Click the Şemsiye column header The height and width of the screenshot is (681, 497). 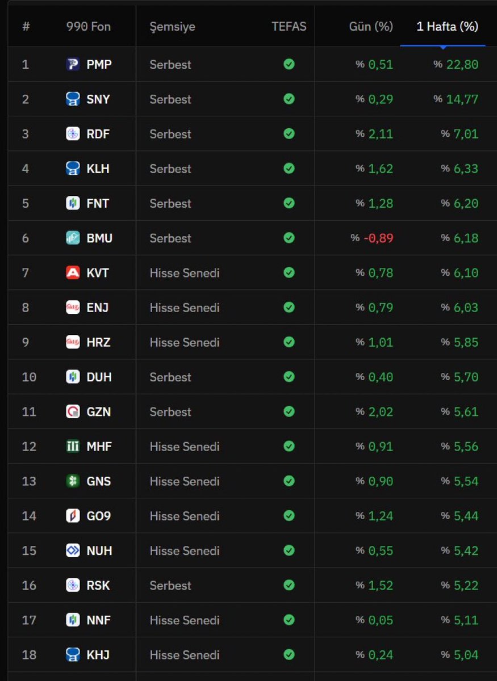point(172,27)
